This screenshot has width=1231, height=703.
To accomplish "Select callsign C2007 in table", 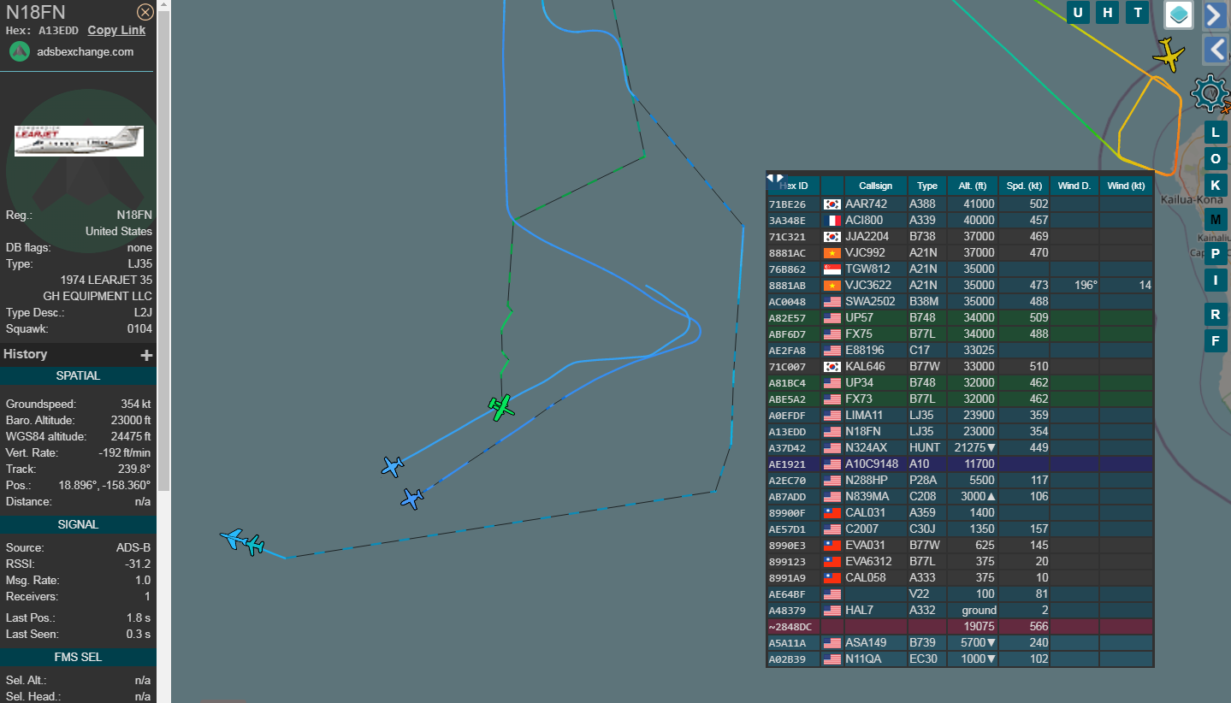I will [x=862, y=529].
